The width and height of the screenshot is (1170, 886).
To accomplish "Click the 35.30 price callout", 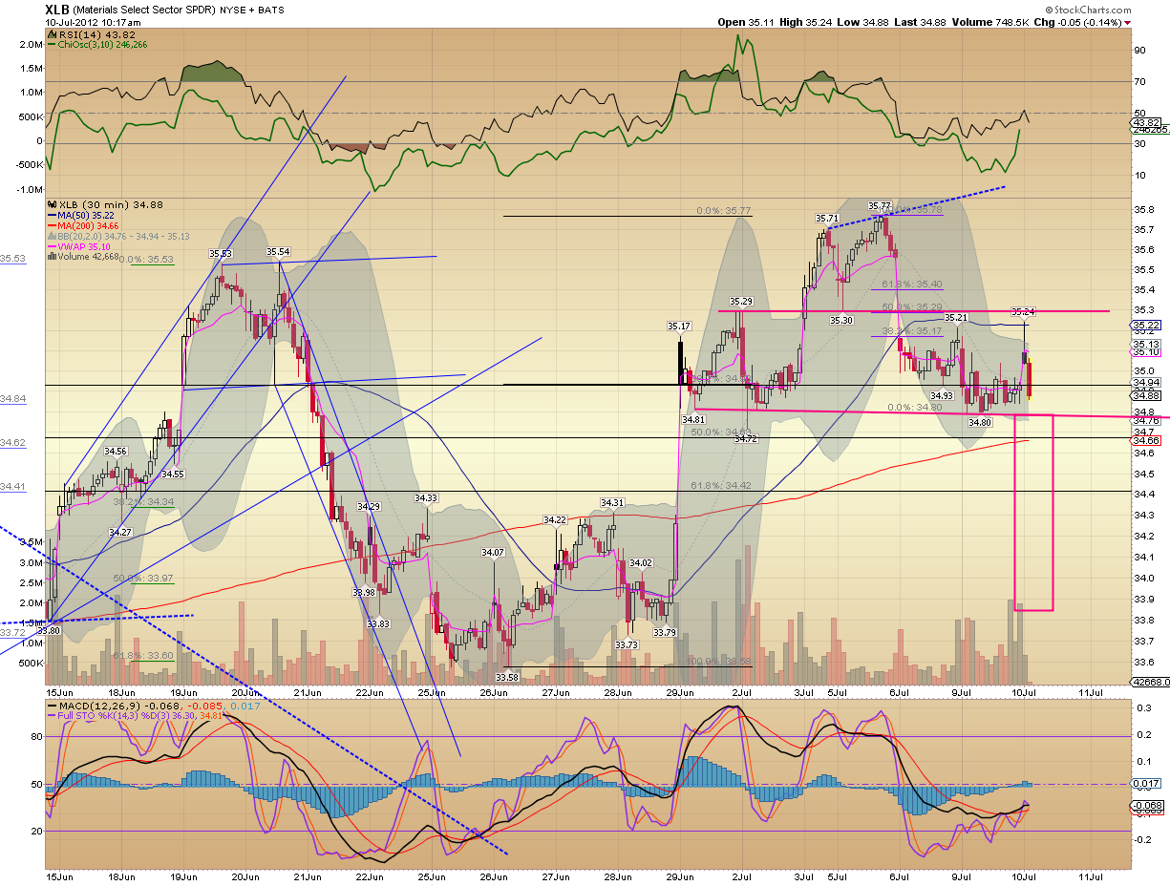I will click(841, 321).
